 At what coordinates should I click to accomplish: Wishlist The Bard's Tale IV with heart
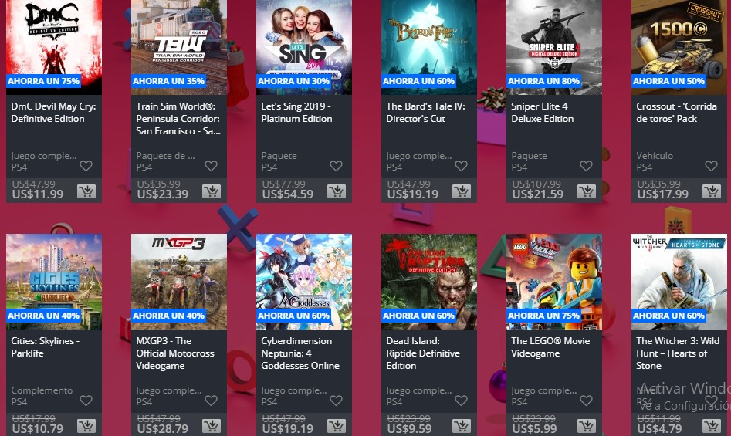tap(461, 166)
